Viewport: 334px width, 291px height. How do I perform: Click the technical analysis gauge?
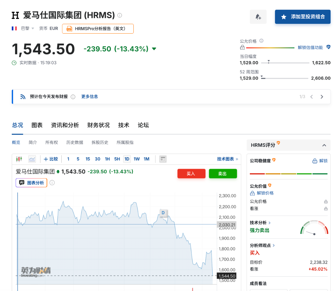tap(314, 227)
